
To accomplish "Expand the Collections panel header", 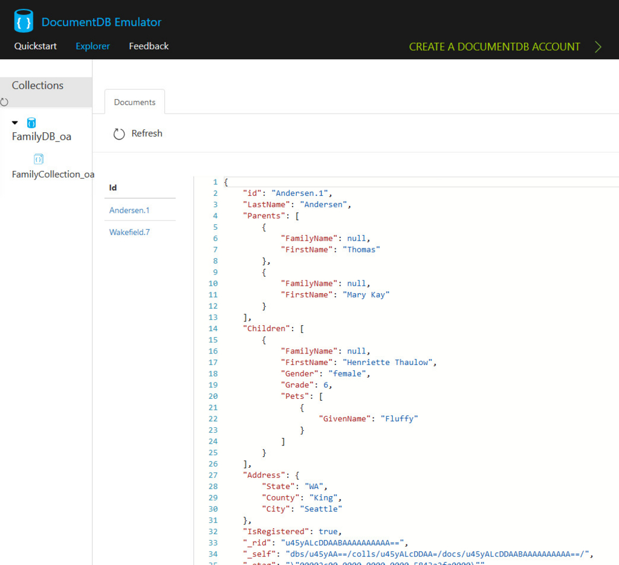I will [39, 85].
